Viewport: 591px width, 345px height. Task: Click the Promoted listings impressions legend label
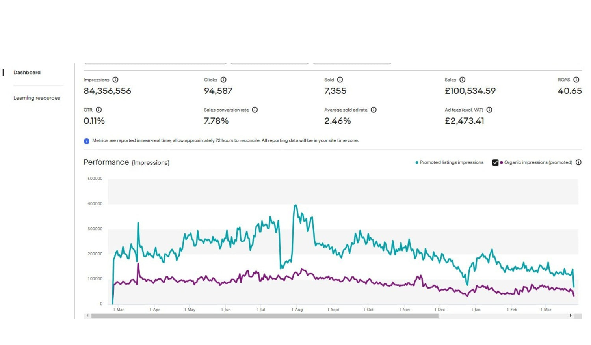tap(451, 162)
